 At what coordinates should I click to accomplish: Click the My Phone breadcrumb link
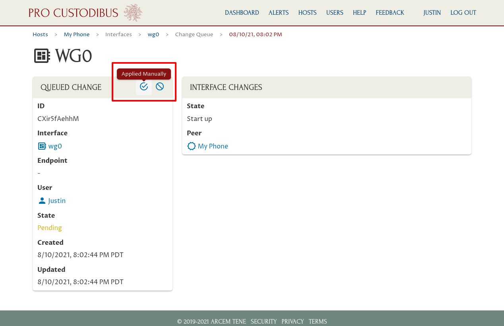click(77, 35)
